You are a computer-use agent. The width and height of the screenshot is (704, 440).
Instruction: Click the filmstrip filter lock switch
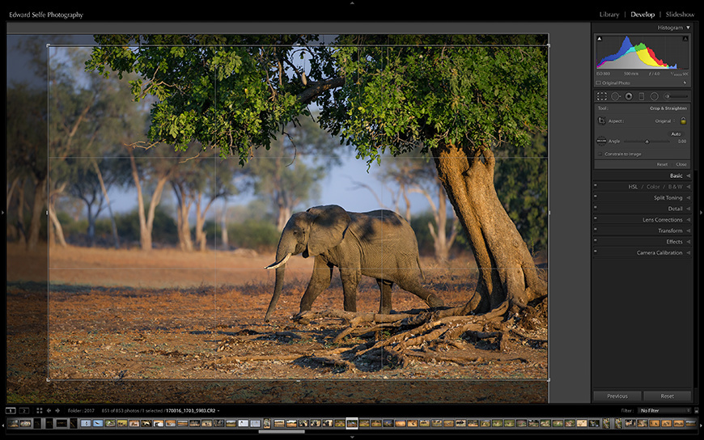tap(697, 410)
